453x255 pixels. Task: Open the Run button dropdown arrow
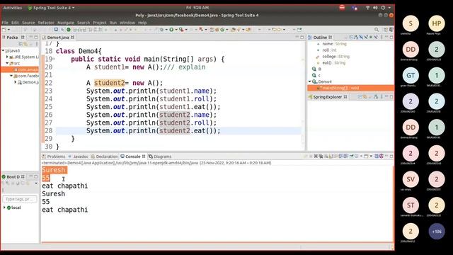coord(176,30)
